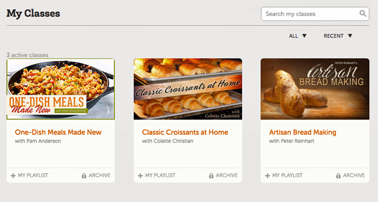Open One-Dish Meals Made New title link
This screenshot has height=202, width=378.
[x=58, y=133]
